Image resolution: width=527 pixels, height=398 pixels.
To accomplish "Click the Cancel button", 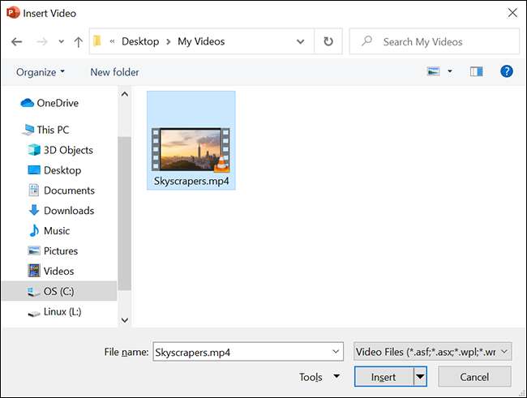I will coord(474,377).
